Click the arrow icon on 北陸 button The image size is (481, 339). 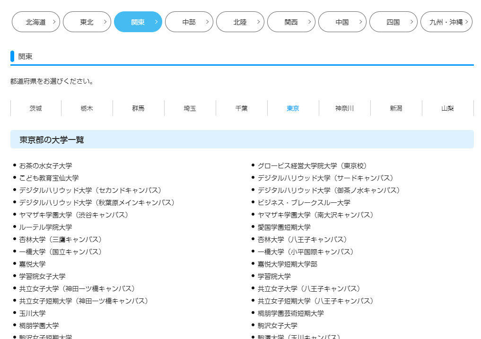[258, 22]
